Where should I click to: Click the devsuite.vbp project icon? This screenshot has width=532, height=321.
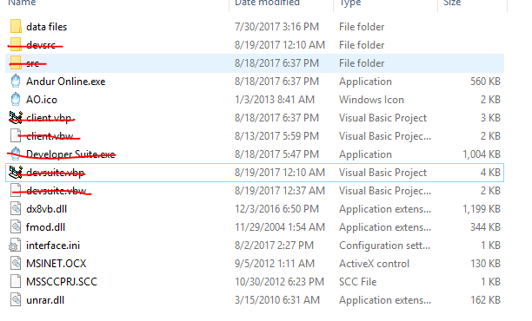[x=16, y=173]
